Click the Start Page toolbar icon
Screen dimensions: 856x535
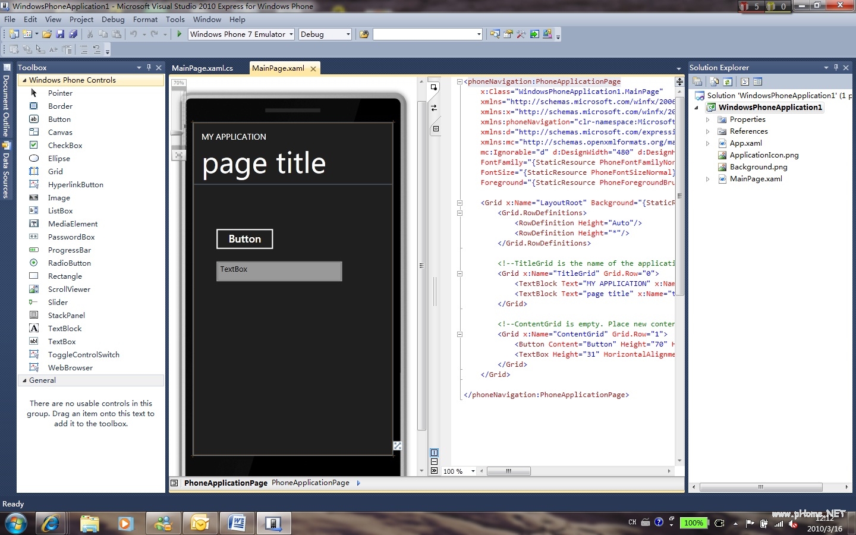click(534, 34)
